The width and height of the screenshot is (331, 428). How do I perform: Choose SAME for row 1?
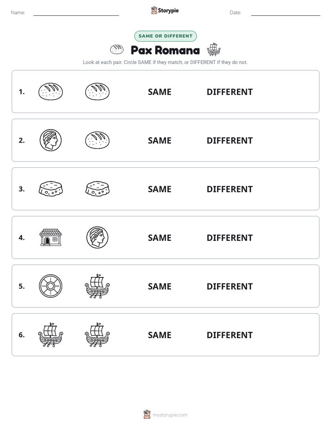tap(159, 92)
